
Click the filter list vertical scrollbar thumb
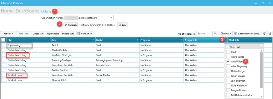coord(261,70)
